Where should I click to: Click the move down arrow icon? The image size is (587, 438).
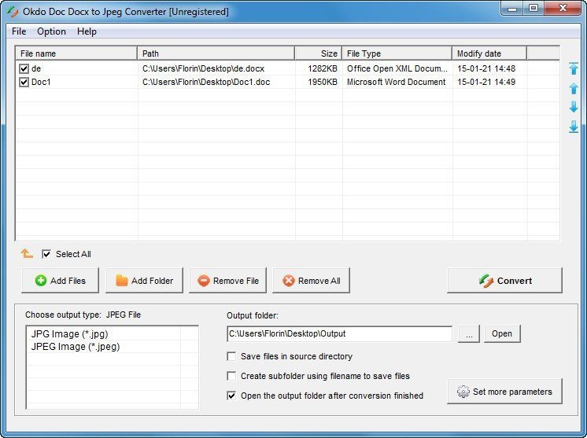(x=573, y=107)
